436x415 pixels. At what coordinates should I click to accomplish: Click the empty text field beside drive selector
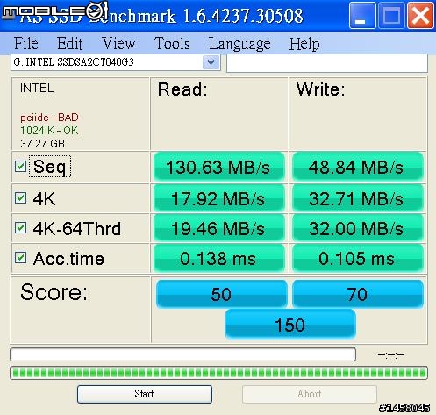click(327, 63)
